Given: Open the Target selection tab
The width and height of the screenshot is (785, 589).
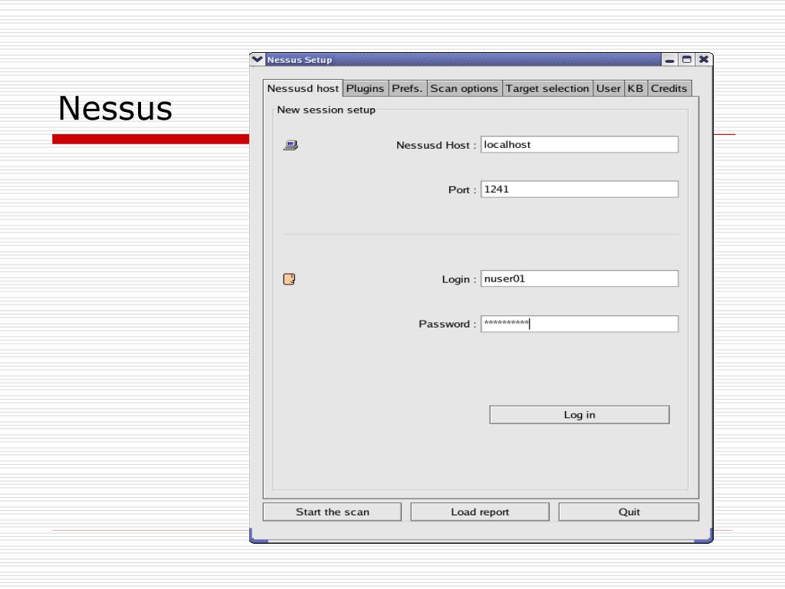Looking at the screenshot, I should [547, 89].
